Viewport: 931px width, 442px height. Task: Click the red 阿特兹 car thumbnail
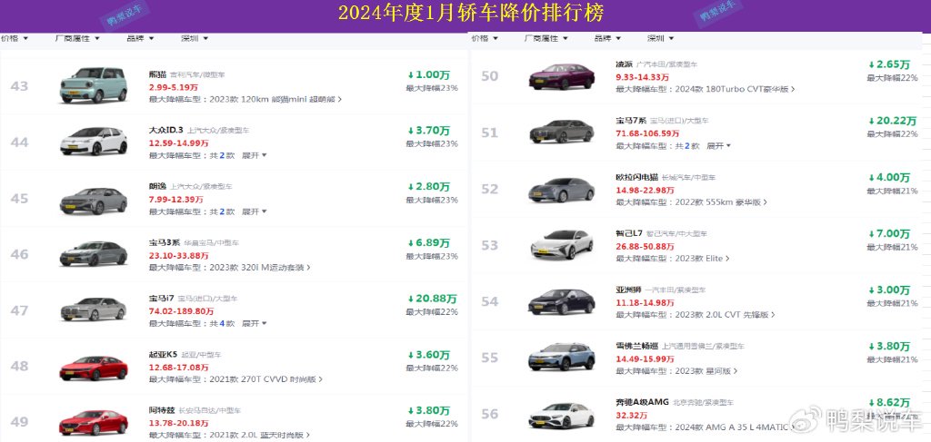pos(94,422)
